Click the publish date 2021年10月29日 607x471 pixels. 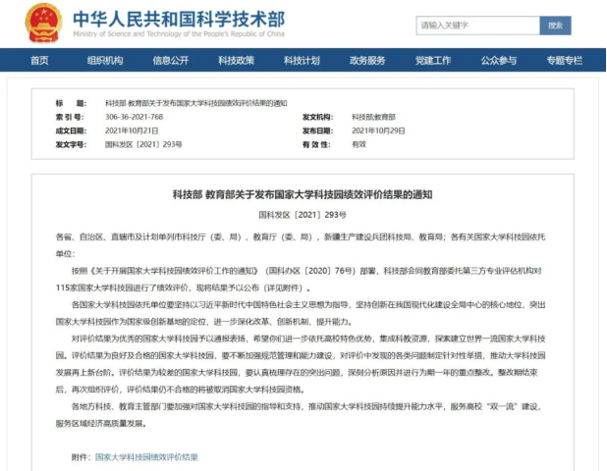(x=378, y=131)
